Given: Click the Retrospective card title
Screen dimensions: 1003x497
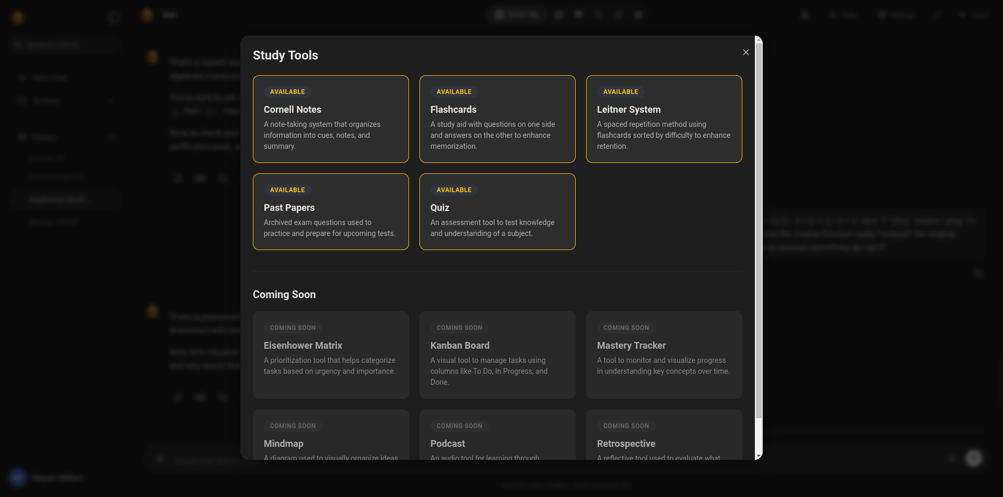Looking at the screenshot, I should [626, 444].
